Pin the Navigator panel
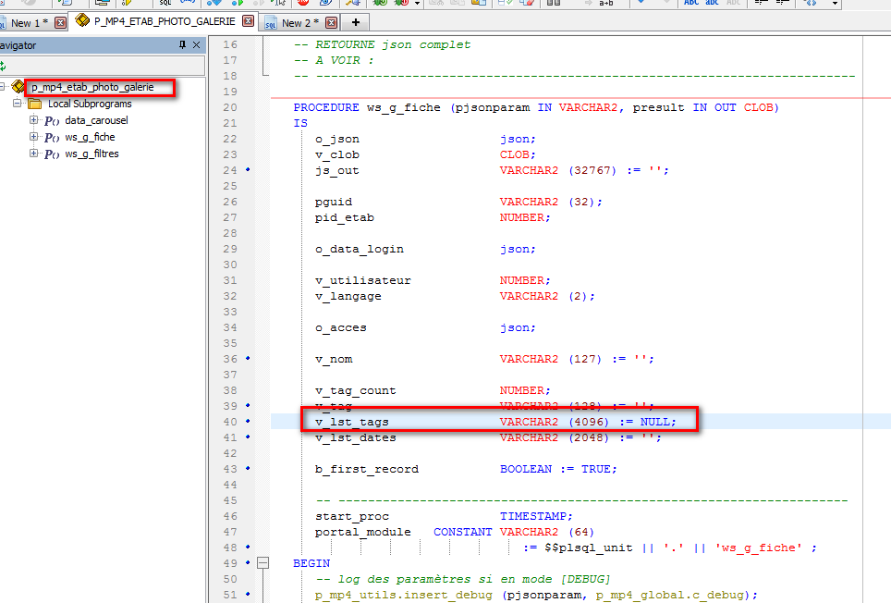This screenshot has height=603, width=891. (x=182, y=45)
